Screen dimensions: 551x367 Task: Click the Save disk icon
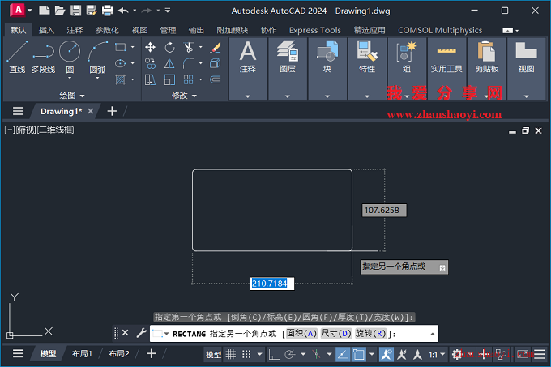75,11
